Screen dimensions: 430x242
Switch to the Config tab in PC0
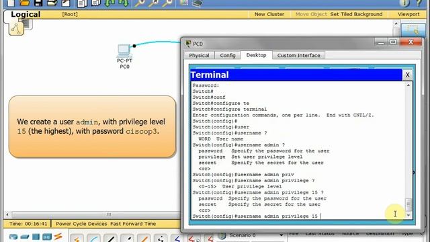coord(228,55)
